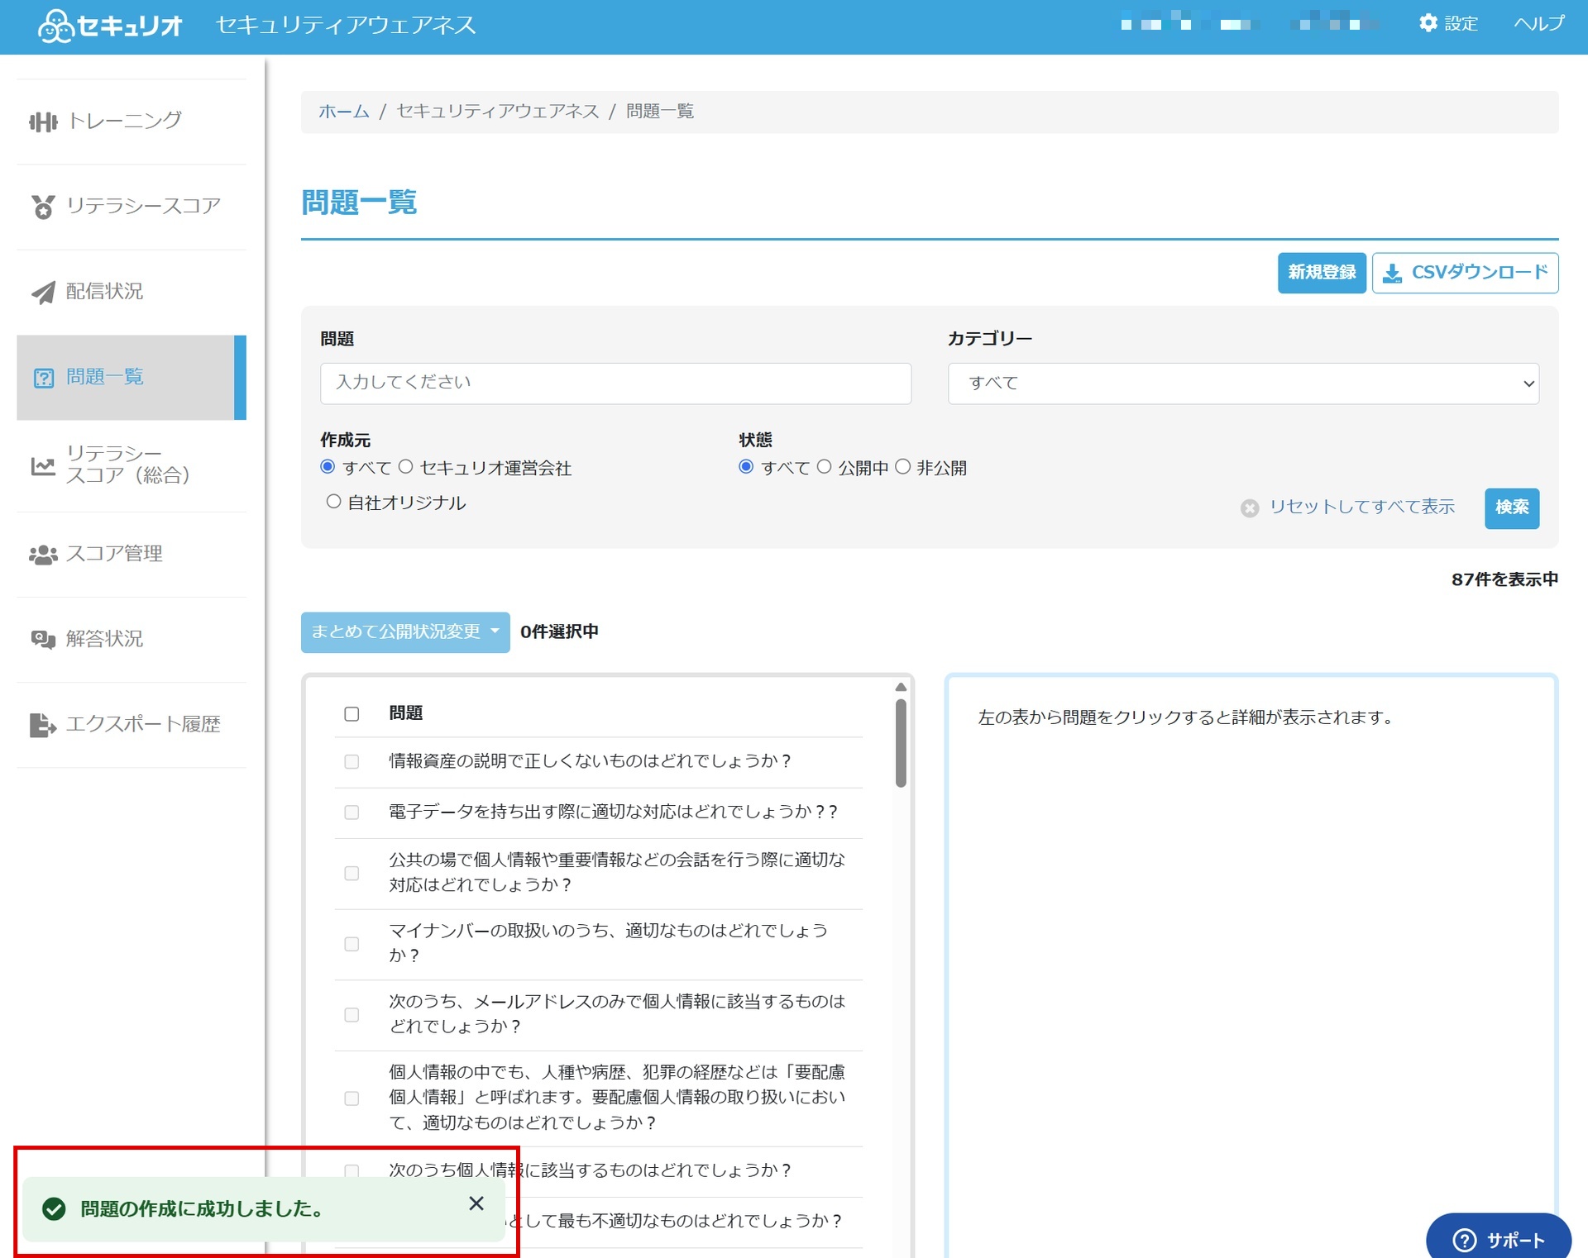
Task: Click the サポート button
Action: [x=1499, y=1239]
